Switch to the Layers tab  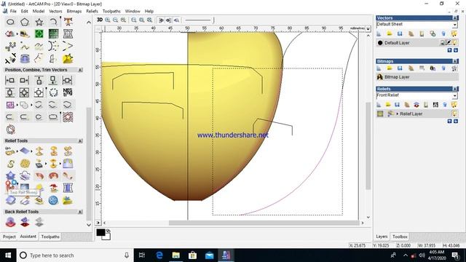(382, 237)
